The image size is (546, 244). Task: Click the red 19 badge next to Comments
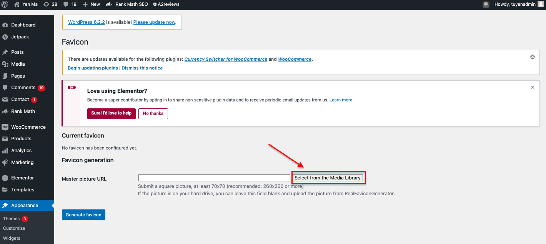42,88
